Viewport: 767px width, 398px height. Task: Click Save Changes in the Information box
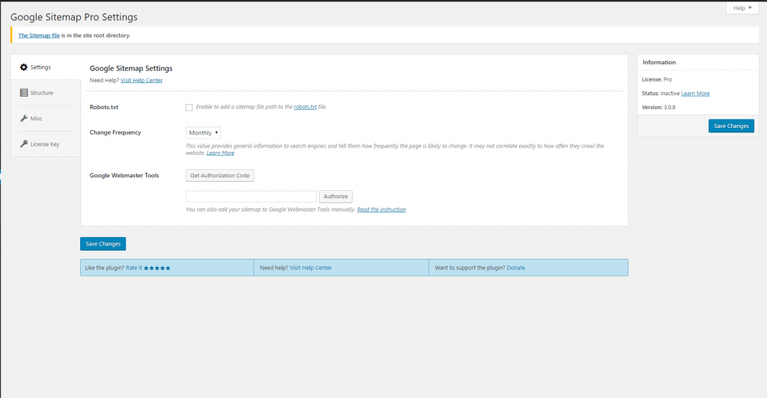point(731,126)
